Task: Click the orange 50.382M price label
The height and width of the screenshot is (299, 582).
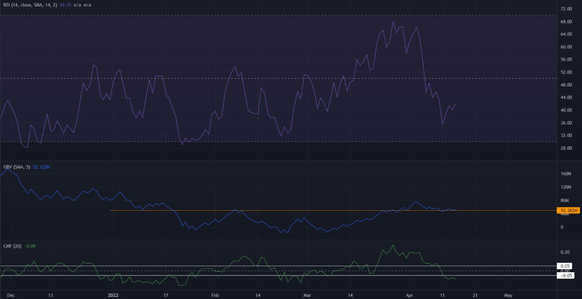Action: pos(568,211)
